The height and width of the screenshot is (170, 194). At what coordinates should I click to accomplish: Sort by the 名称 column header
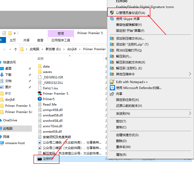coord(41,58)
